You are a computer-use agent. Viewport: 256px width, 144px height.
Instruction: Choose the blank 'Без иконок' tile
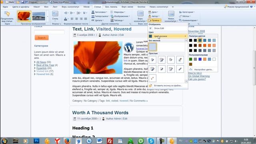[153, 47]
